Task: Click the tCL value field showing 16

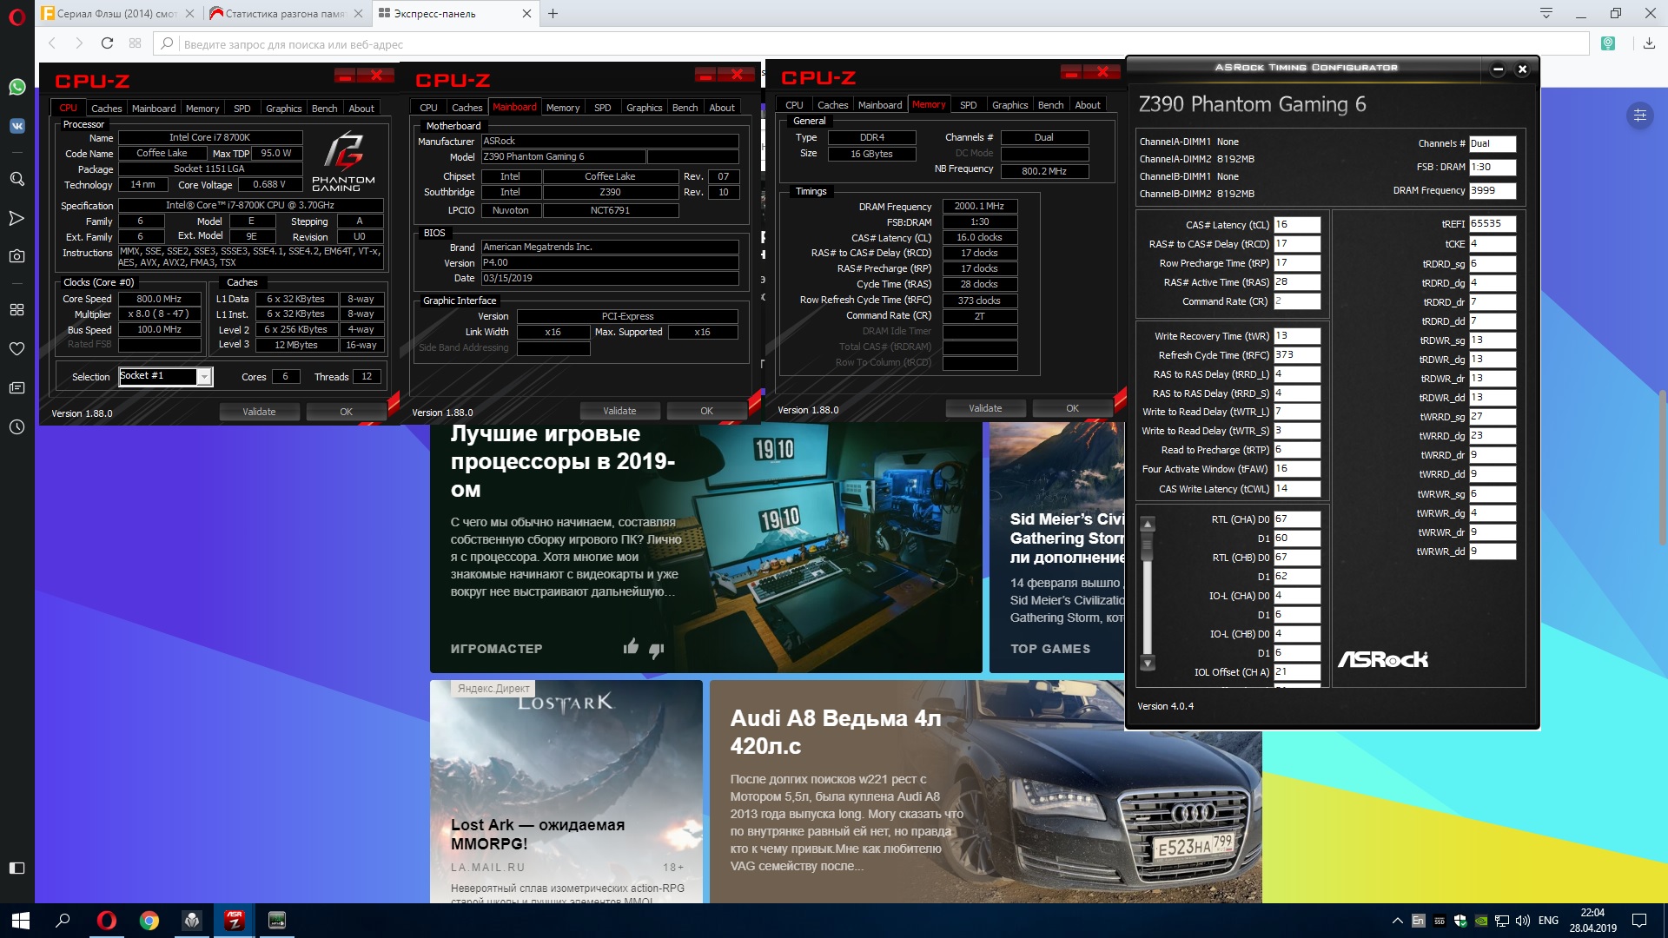Action: tap(1296, 224)
